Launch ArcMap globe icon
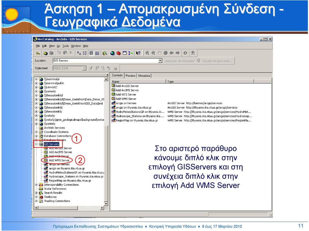The image size is (309, 231). pos(112,53)
